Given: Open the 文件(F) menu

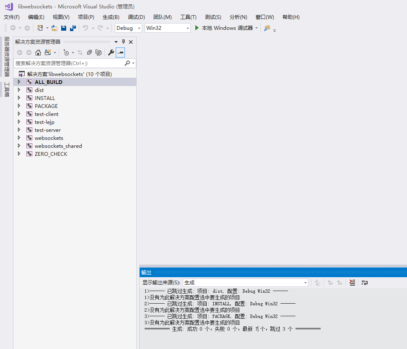Looking at the screenshot, I should (12, 17).
